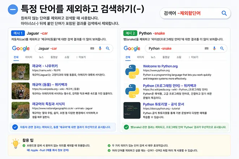Switch to the 이미지 tab in the Jaguar search
This screenshot has width=239, height=159.
point(29,57)
